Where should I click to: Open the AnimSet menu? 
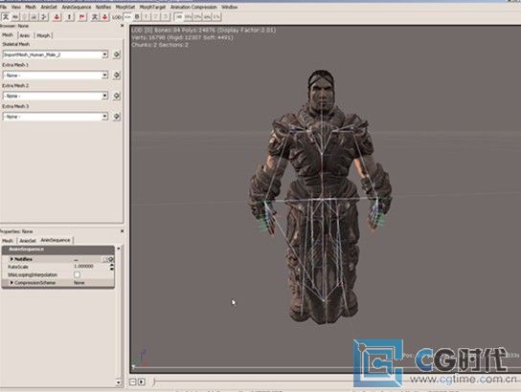49,7
